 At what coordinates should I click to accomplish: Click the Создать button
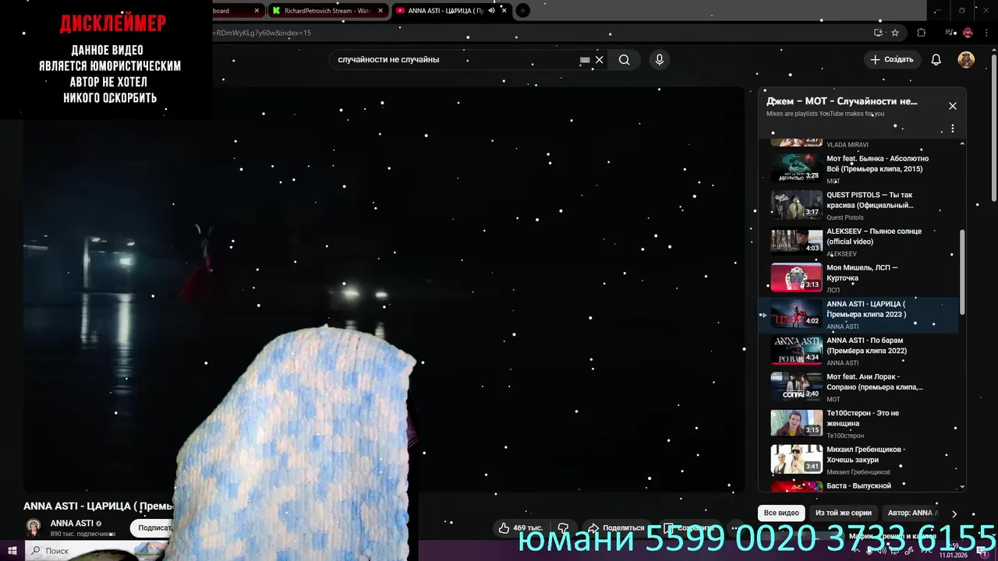[x=892, y=60]
